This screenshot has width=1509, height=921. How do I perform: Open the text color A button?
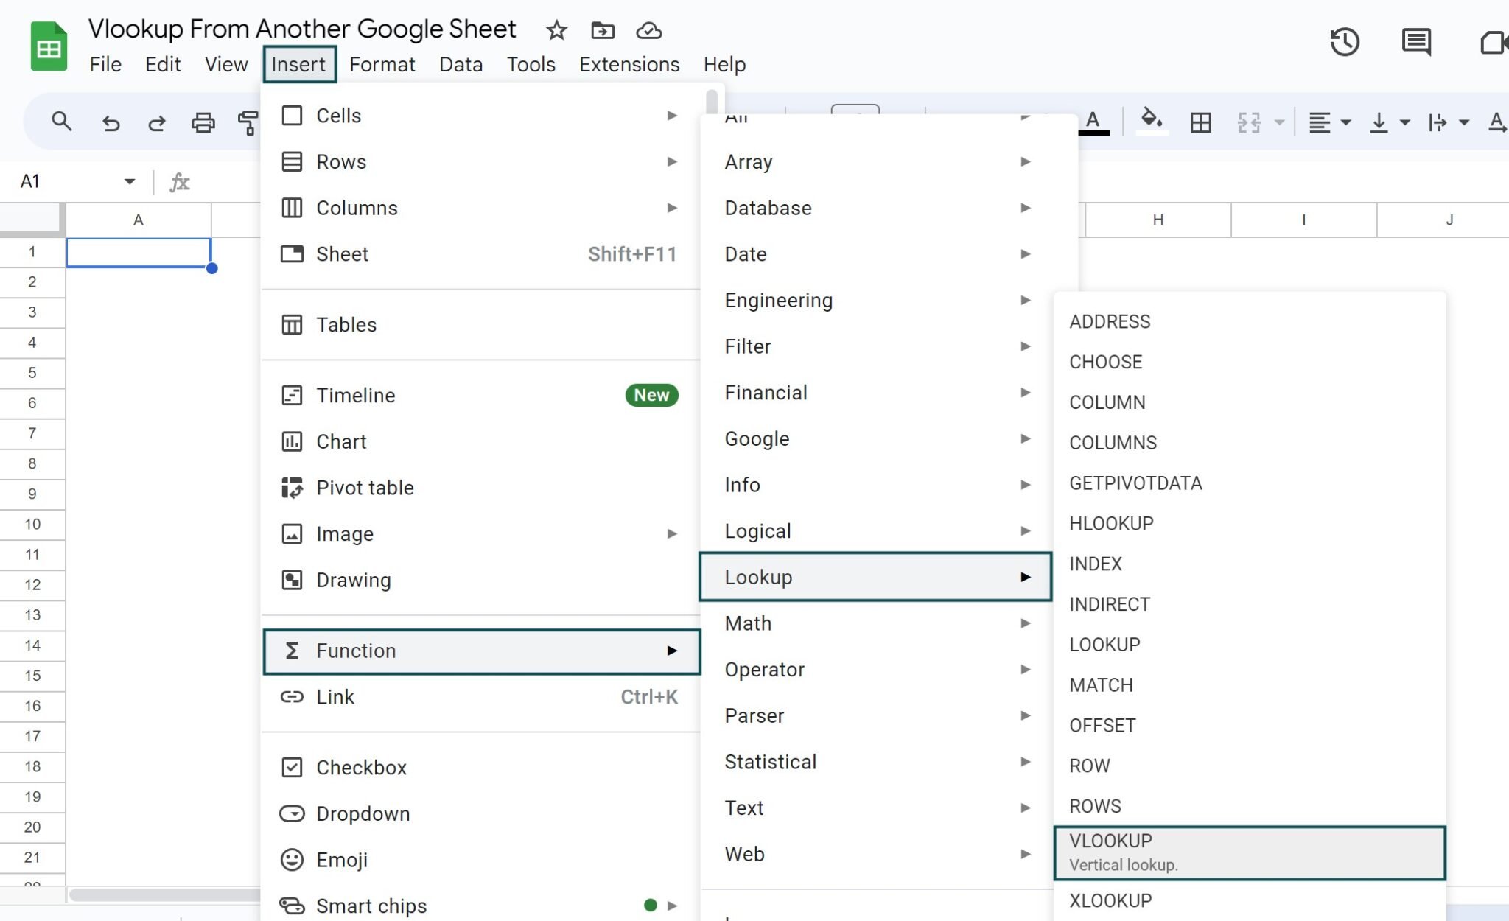(1093, 122)
